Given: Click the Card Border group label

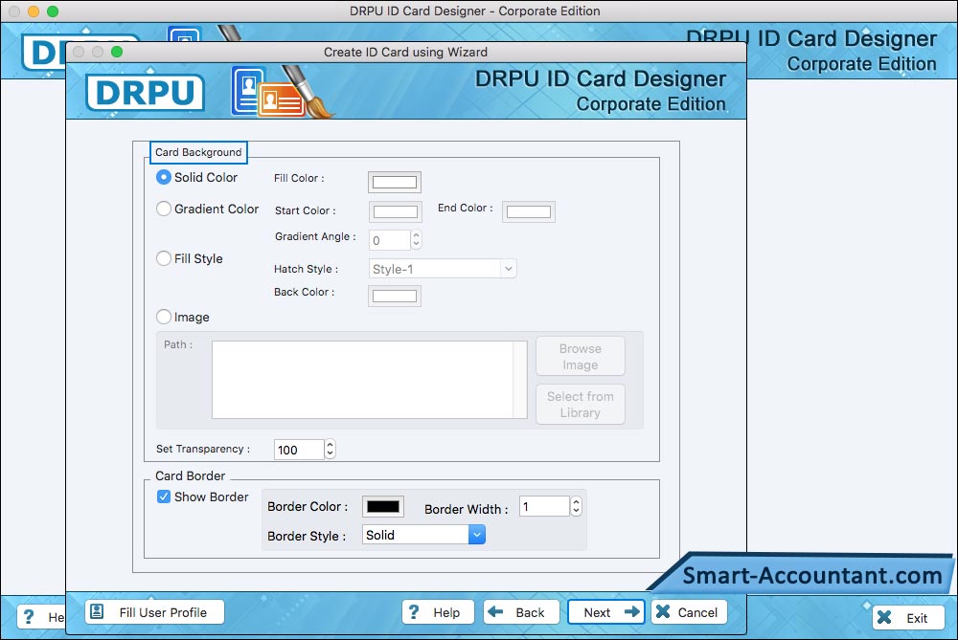Looking at the screenshot, I should pyautogui.click(x=190, y=475).
